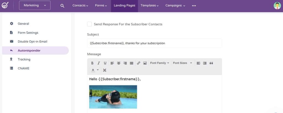Open the search magnifier icon
This screenshot has width=283, height=113.
[x=62, y=6]
